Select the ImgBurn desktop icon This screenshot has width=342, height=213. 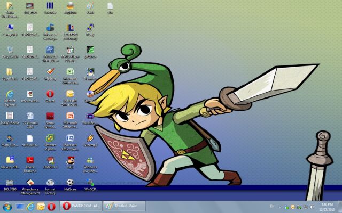[x=70, y=8]
